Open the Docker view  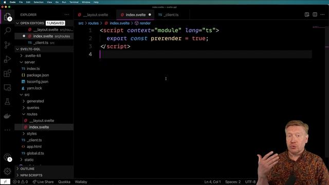pyautogui.click(x=7, y=116)
